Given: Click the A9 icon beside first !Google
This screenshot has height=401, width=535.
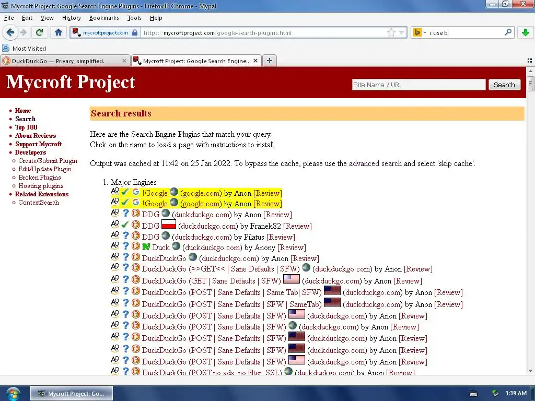Looking at the screenshot, I should pyautogui.click(x=115, y=191).
